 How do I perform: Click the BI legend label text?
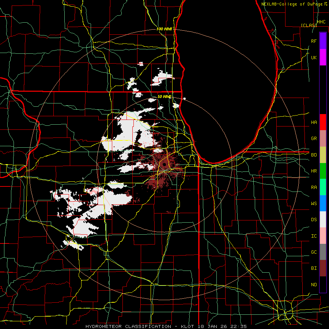(x=314, y=268)
